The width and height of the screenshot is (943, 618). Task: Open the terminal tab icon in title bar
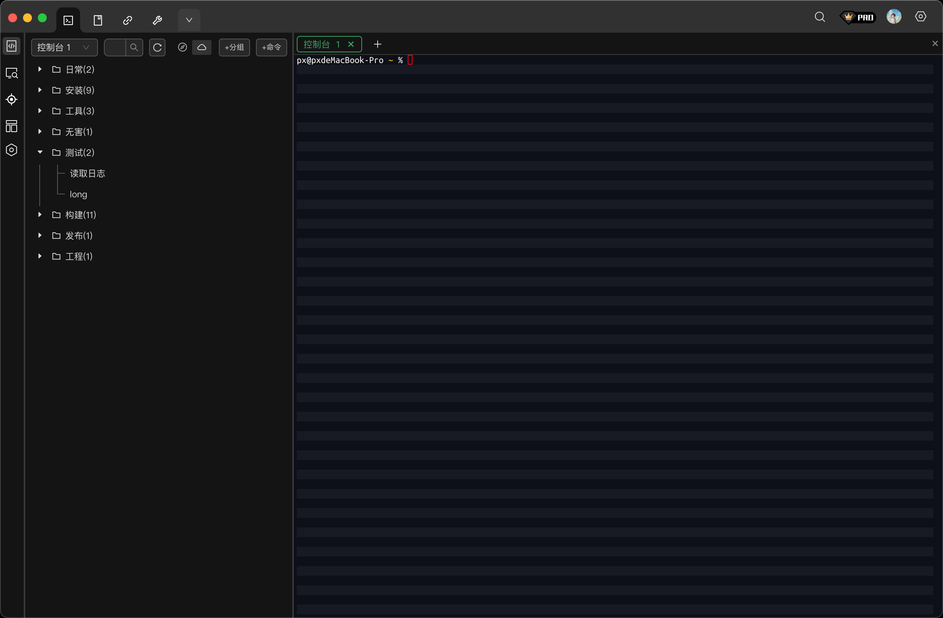click(68, 20)
